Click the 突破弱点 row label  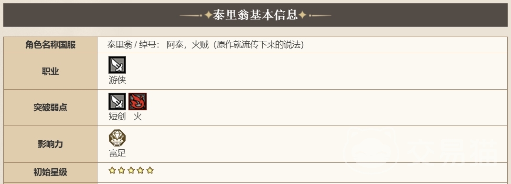pos(51,108)
